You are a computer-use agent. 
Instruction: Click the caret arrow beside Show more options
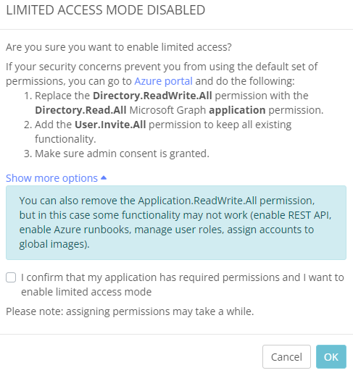pyautogui.click(x=104, y=178)
